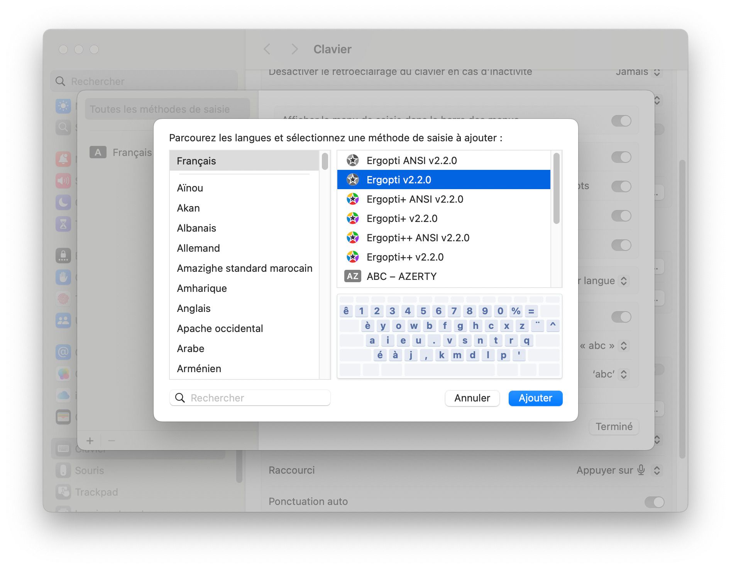Click the Ergopti+ v2.2.0 colorful star icon
This screenshot has height=569, width=731.
click(352, 218)
